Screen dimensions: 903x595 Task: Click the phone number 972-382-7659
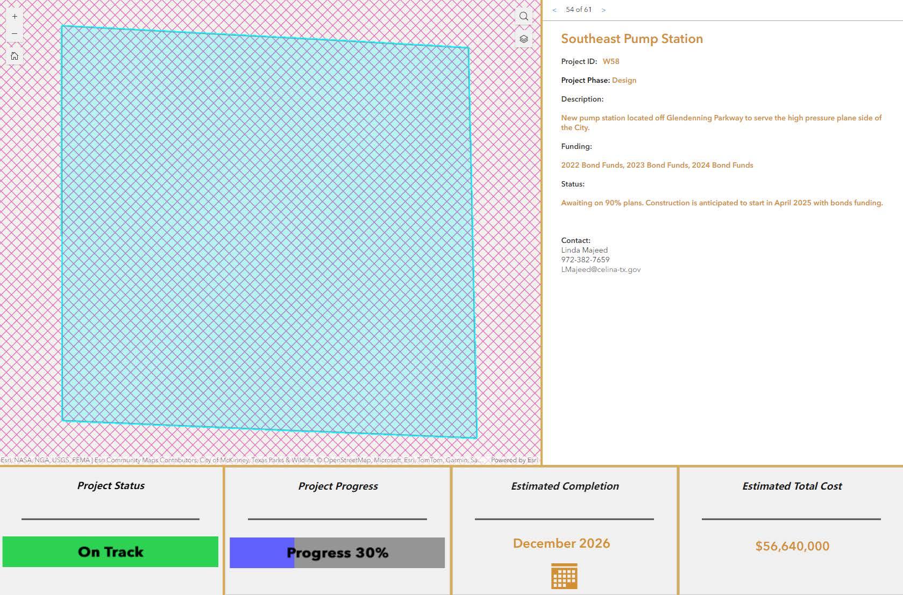click(x=585, y=260)
